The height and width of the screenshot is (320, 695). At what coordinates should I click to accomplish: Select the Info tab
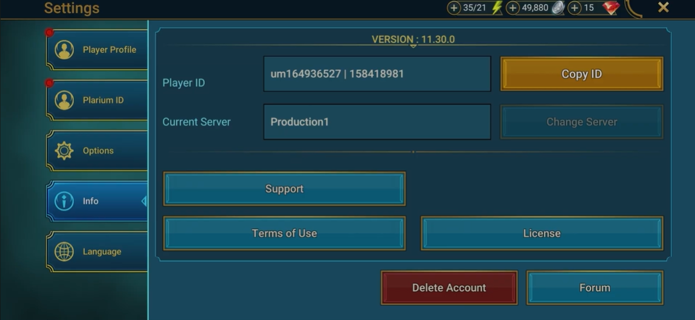pyautogui.click(x=97, y=201)
